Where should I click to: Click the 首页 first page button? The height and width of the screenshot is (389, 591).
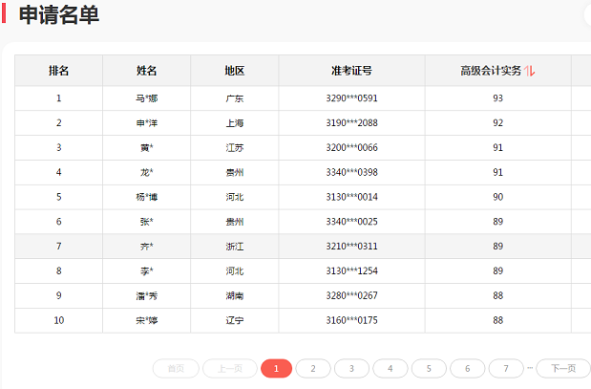[x=176, y=368]
